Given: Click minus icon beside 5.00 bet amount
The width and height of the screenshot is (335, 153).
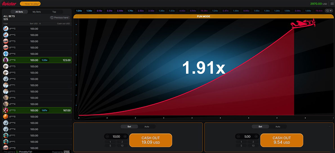Looking at the screenshot, I should [238, 136].
